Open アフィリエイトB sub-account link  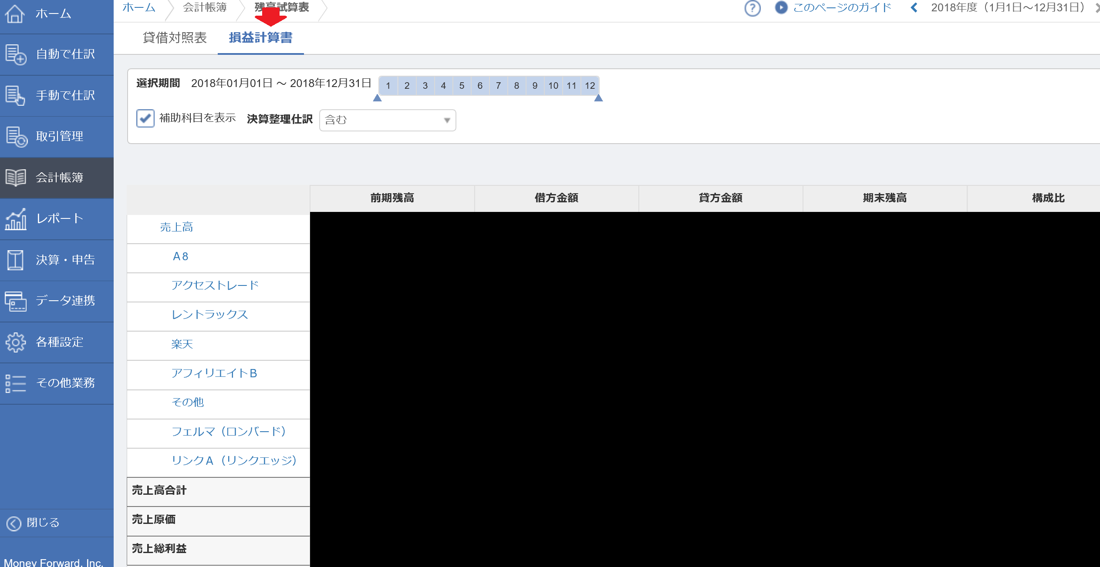tap(214, 373)
